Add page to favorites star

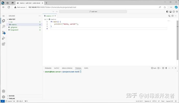pos(165,7)
